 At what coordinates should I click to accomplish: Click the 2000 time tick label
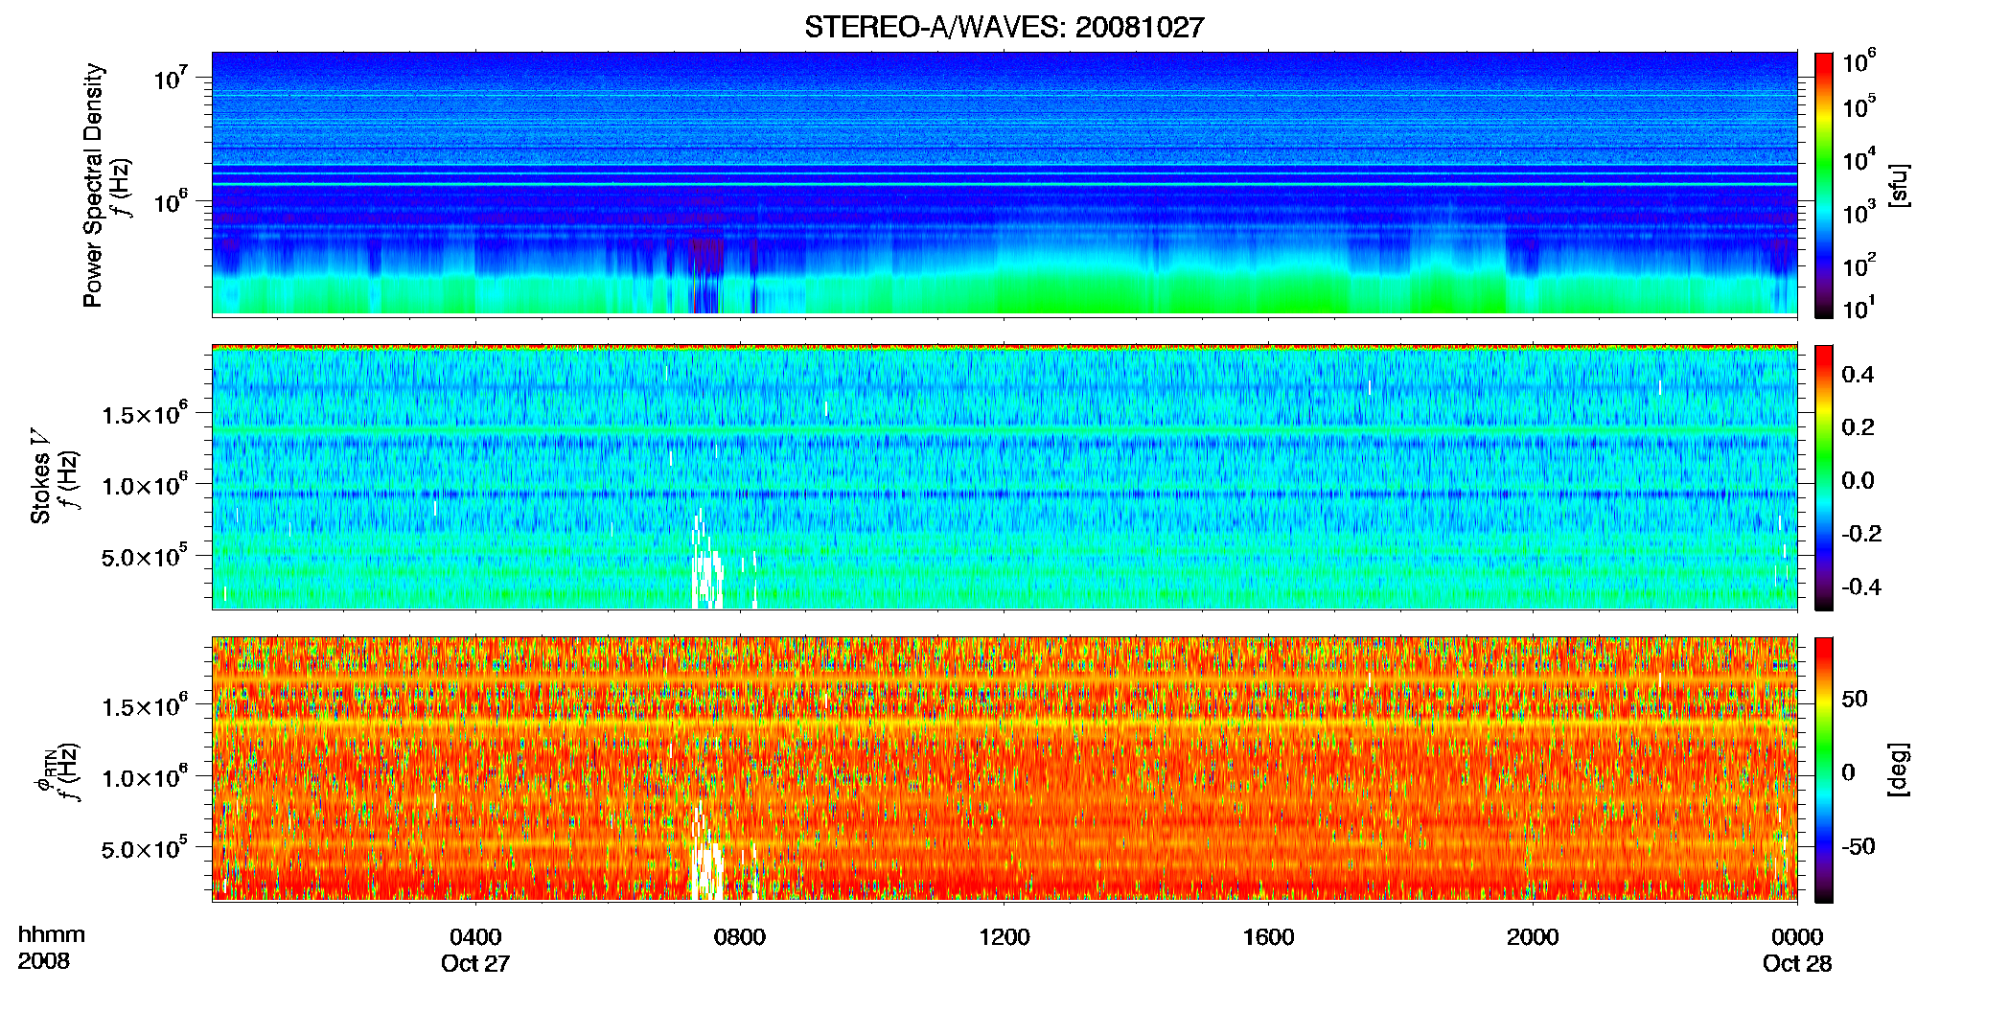point(1533,937)
